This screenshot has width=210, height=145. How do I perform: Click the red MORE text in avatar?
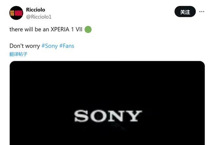[19, 13]
